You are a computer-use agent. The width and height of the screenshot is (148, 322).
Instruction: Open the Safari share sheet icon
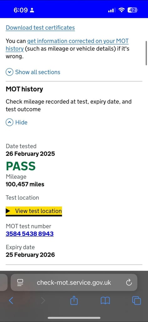74,300
